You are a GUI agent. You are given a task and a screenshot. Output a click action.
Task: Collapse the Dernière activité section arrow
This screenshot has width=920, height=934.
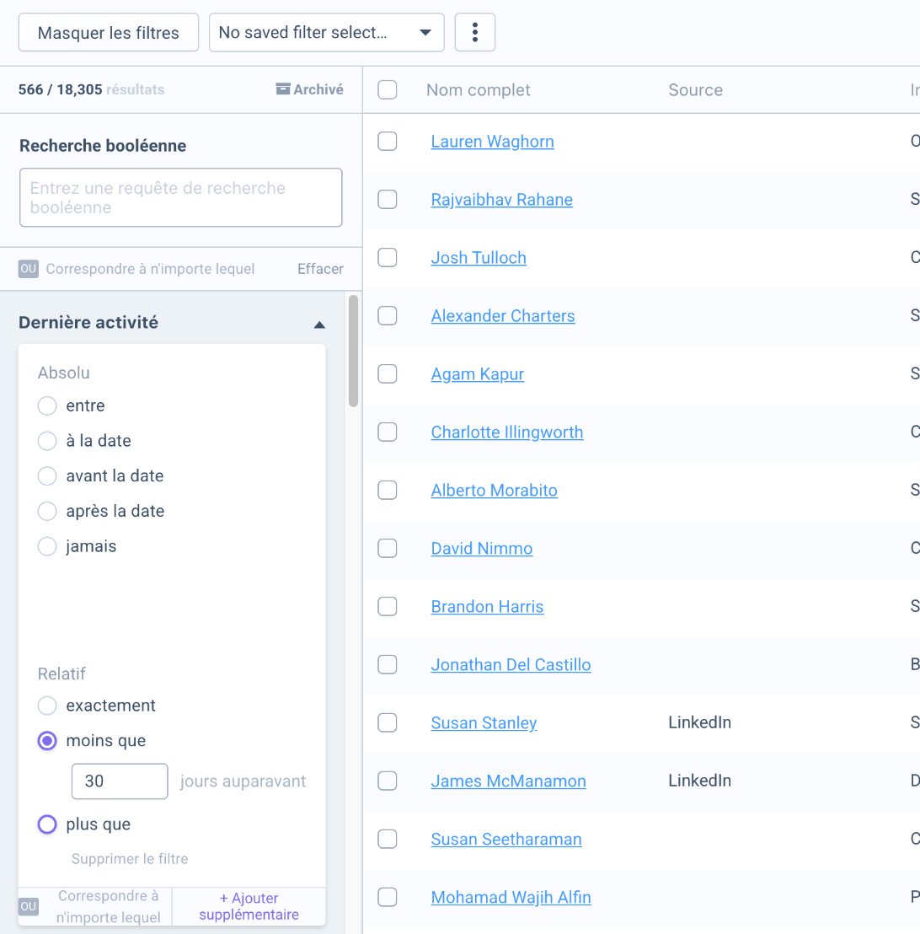(x=319, y=325)
